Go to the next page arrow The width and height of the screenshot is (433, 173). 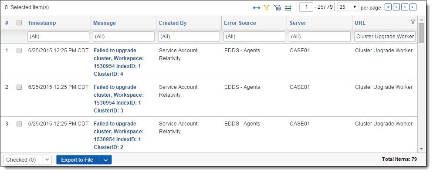[x=405, y=7]
